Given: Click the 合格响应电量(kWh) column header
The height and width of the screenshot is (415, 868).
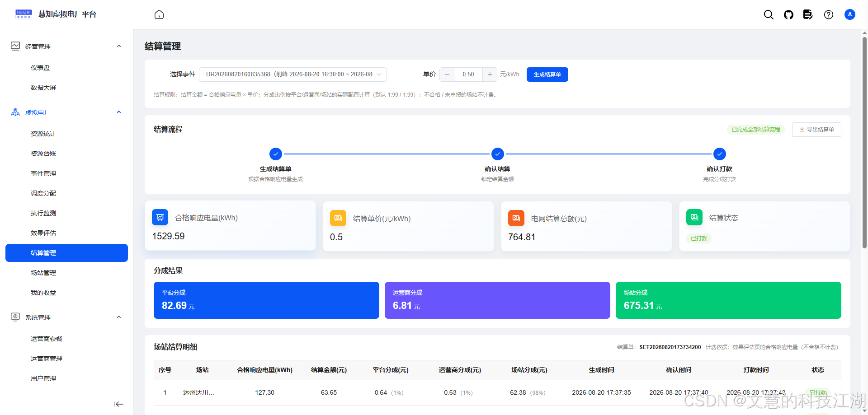Looking at the screenshot, I should [265, 370].
